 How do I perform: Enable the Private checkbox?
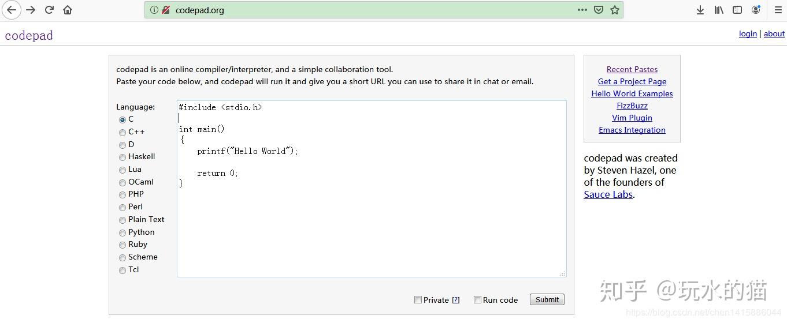(418, 300)
